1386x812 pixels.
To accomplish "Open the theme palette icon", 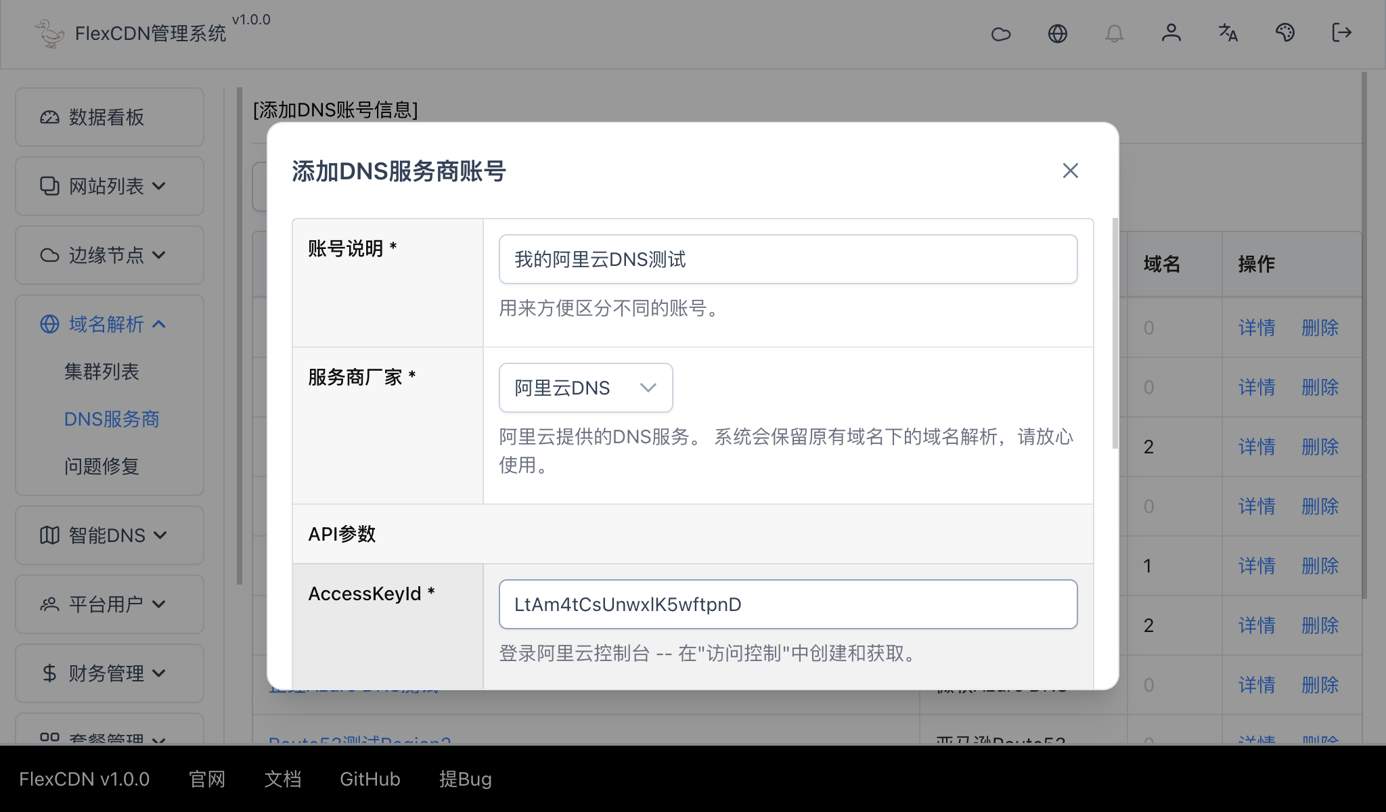I will tap(1284, 33).
